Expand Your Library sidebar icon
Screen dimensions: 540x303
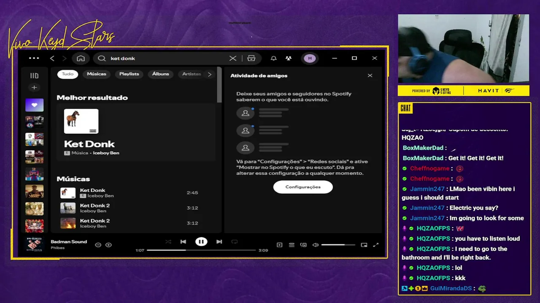point(34,76)
